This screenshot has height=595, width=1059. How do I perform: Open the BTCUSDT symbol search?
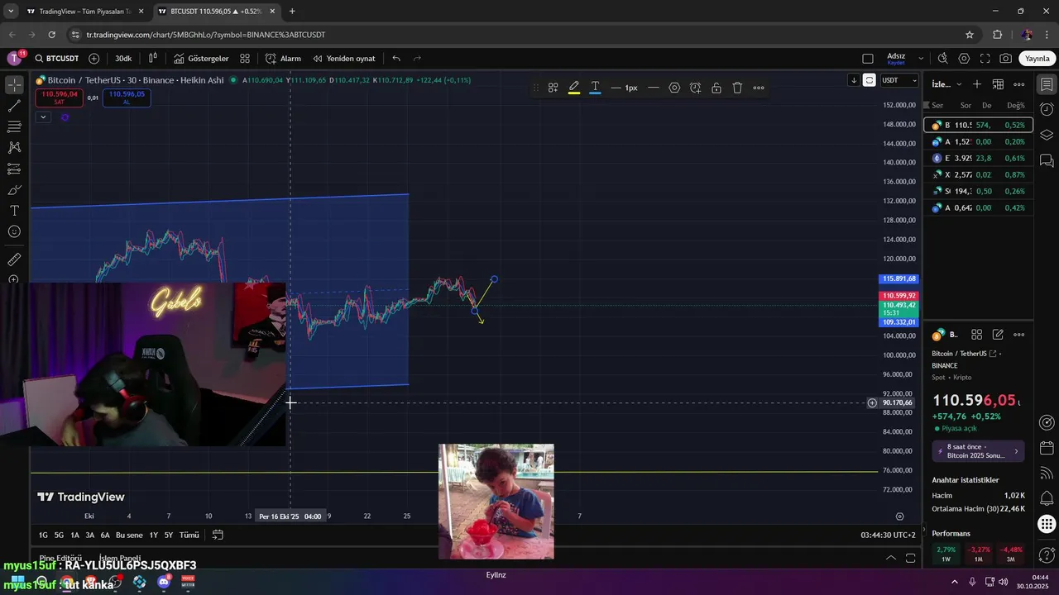click(57, 59)
